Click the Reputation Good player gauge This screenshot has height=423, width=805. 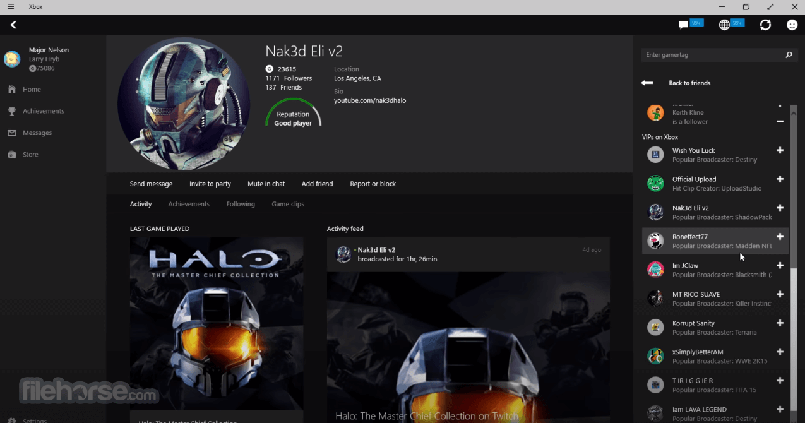click(293, 114)
